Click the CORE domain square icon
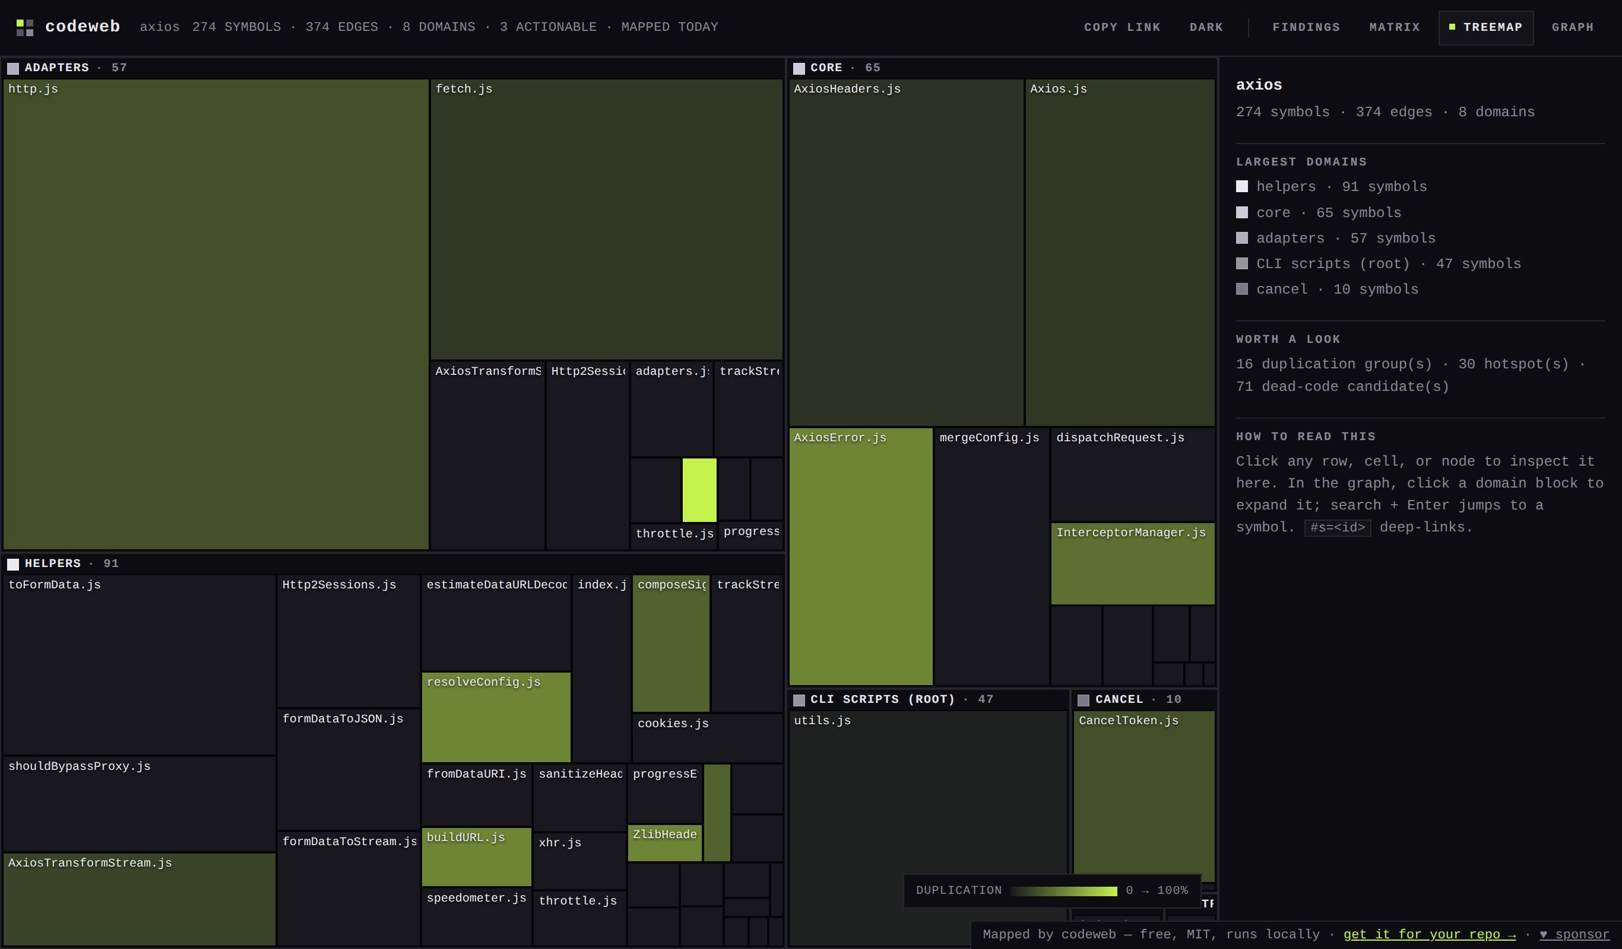The width and height of the screenshot is (1622, 949). (x=799, y=68)
